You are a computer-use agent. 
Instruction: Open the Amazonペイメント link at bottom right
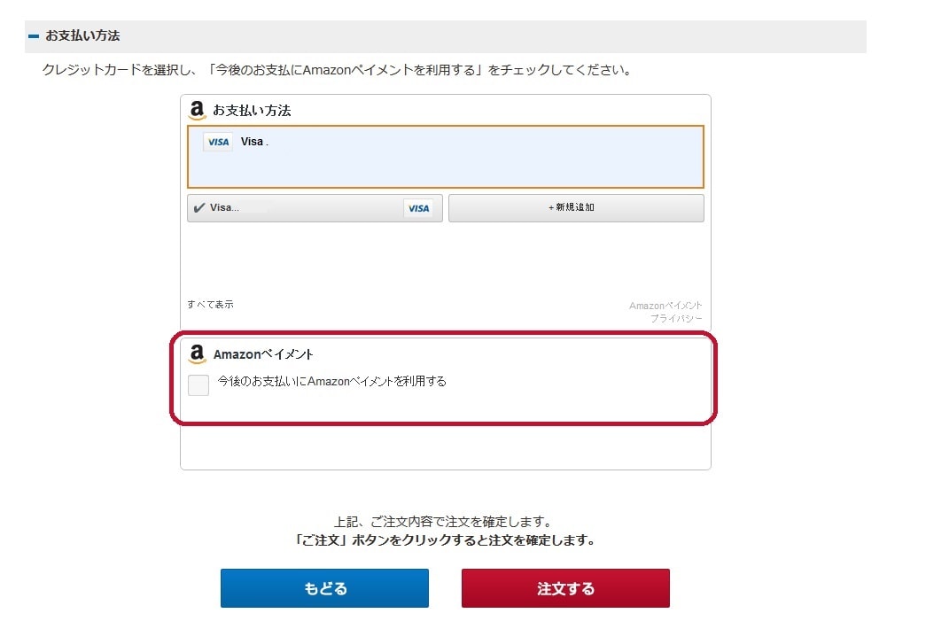[x=665, y=306]
